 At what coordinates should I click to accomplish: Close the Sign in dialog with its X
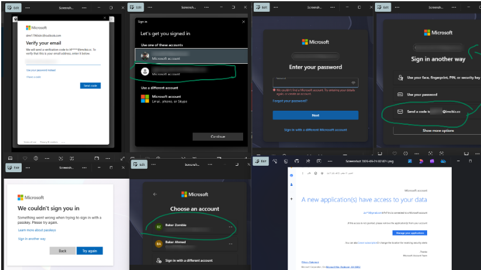point(243,22)
